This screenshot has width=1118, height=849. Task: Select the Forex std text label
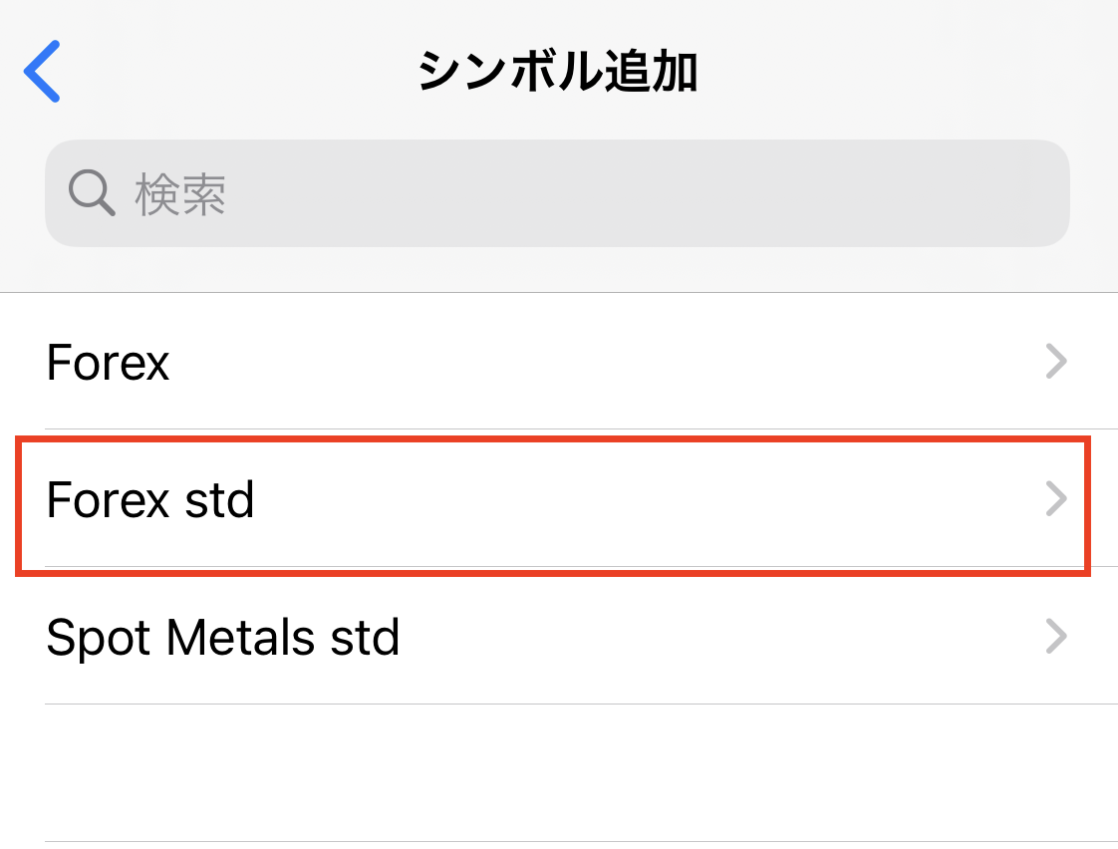click(150, 499)
